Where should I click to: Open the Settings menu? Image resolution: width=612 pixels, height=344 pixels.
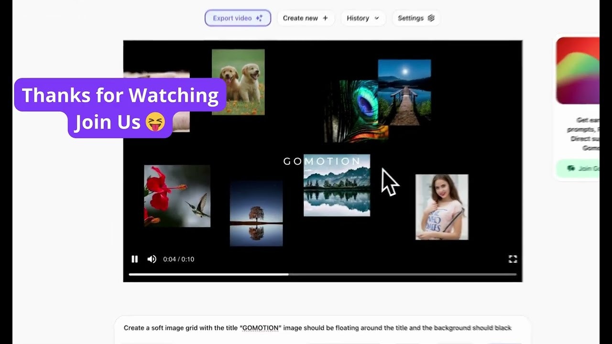click(x=416, y=18)
